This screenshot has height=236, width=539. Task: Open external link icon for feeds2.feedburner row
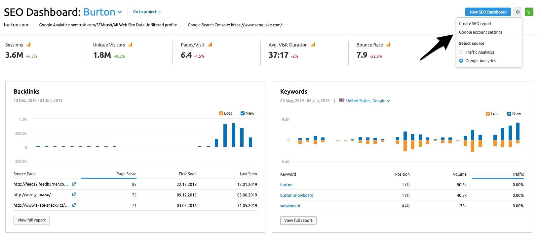(74, 184)
